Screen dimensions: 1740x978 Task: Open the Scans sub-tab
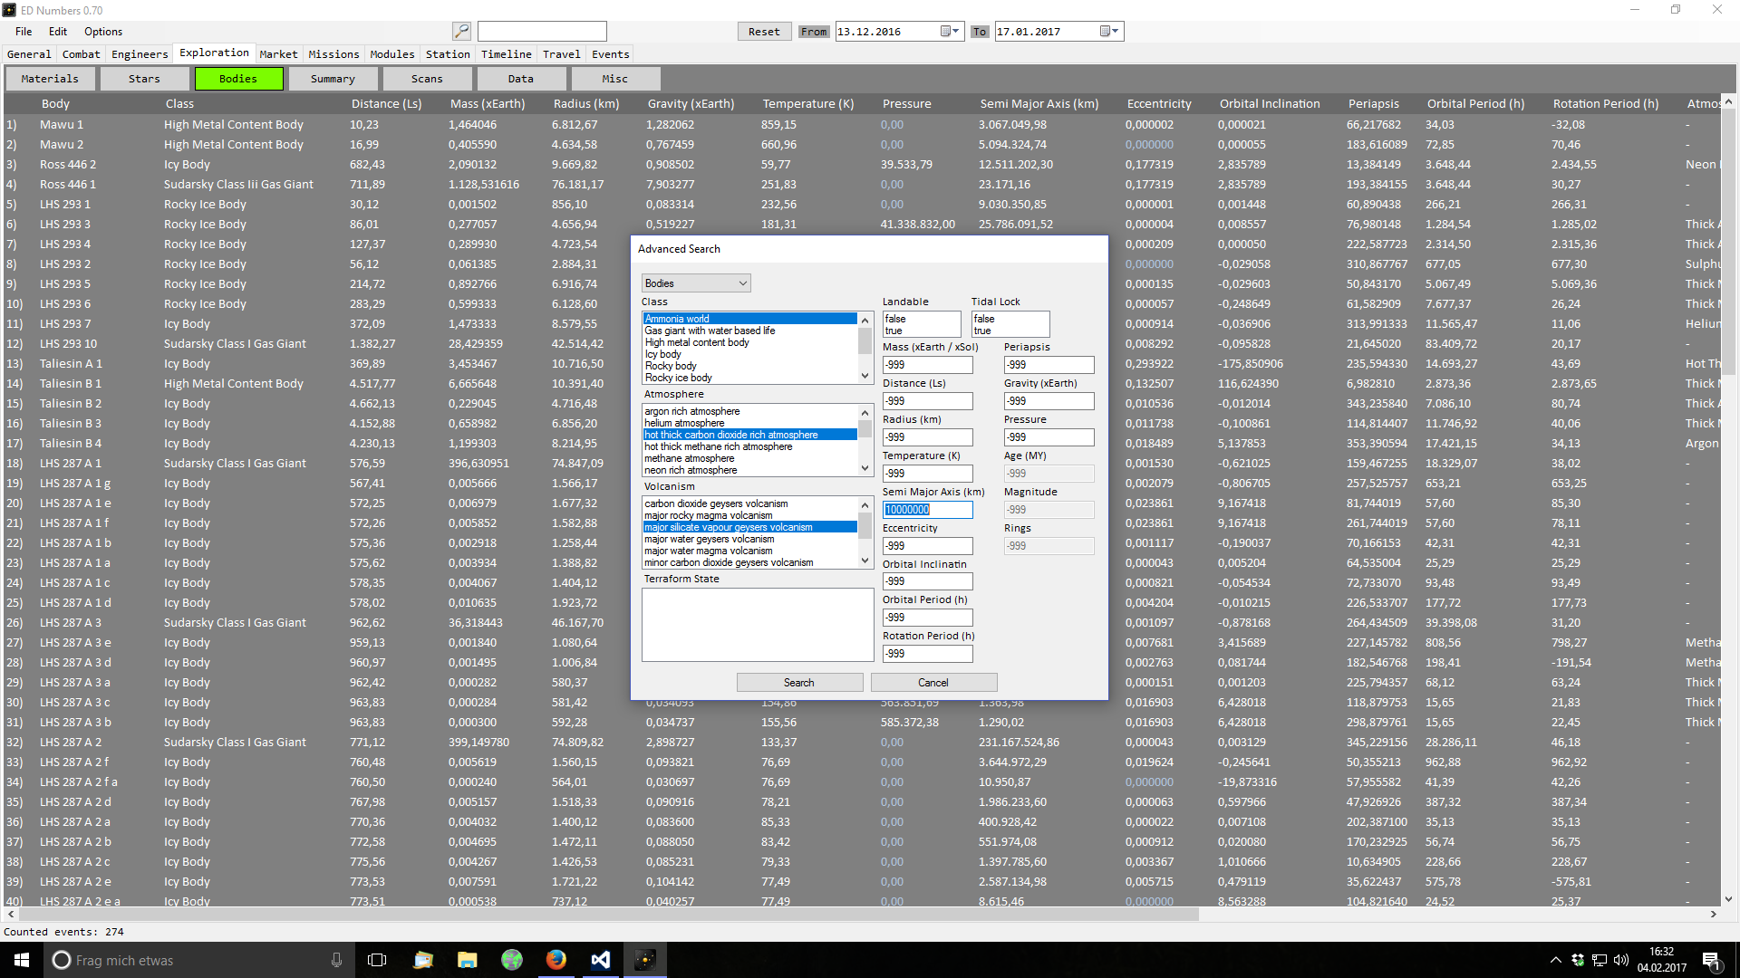(427, 79)
